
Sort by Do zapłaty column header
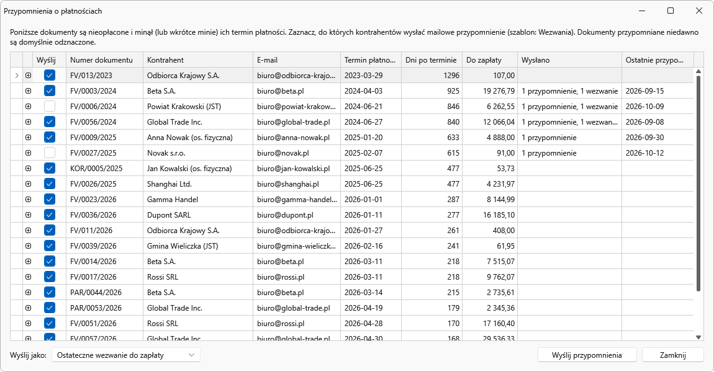489,60
